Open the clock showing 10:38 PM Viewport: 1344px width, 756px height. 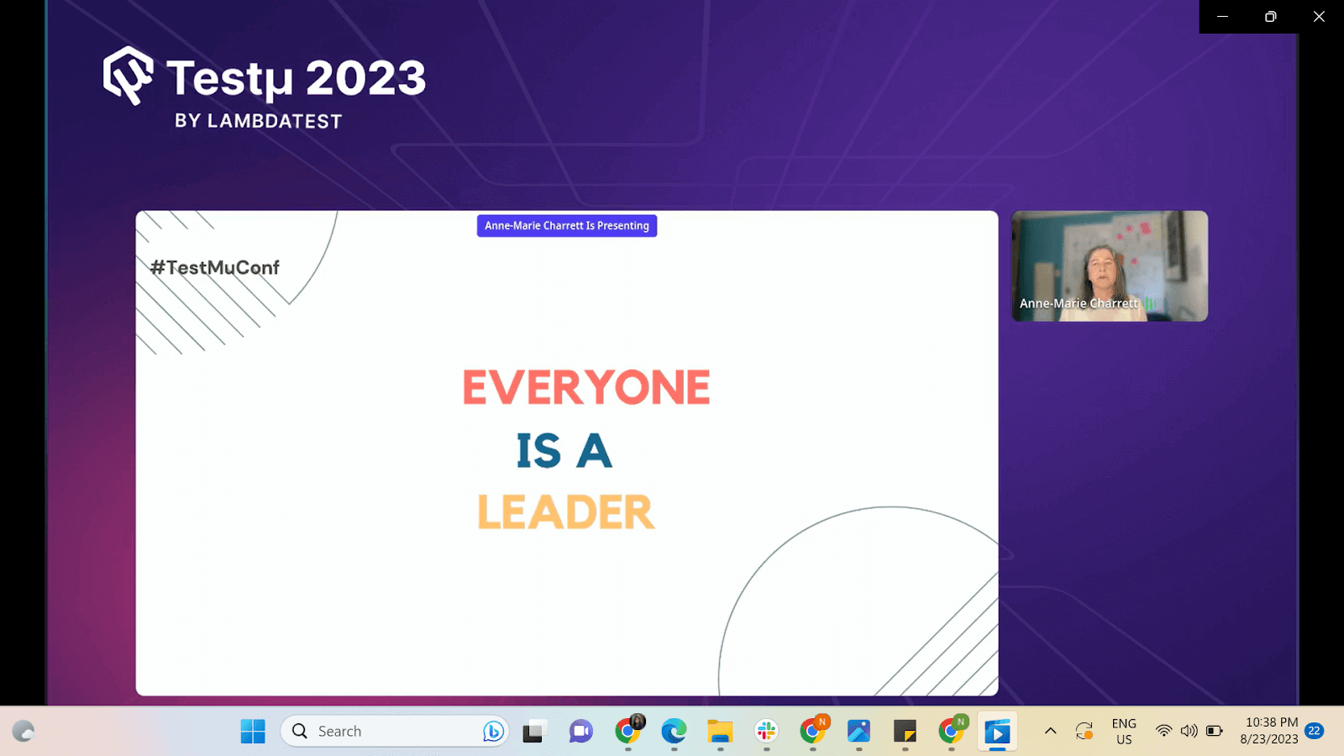(x=1269, y=731)
